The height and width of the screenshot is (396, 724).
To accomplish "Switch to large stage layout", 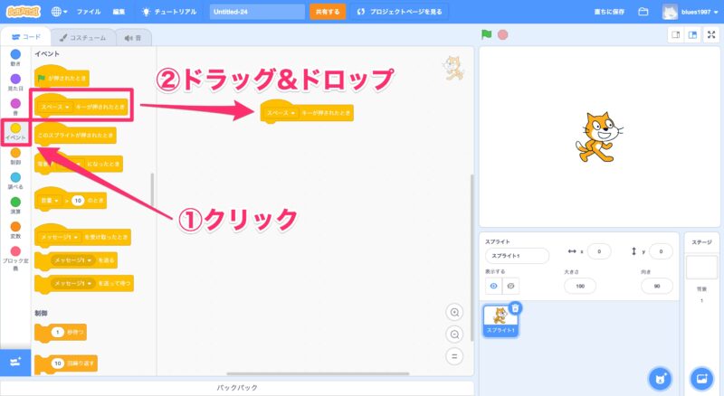I will (692, 35).
